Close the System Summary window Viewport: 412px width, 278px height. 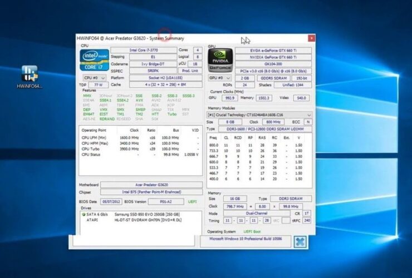(x=311, y=38)
